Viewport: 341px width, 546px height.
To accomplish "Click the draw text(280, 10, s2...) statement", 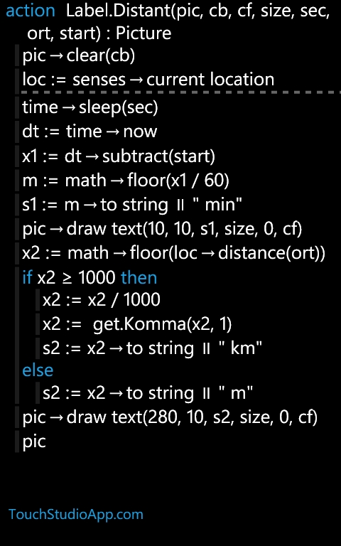I will pos(170,417).
